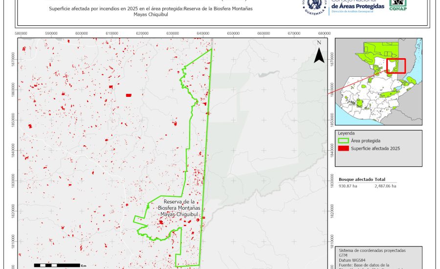440x269 pixels.
Task: Select the scale bar in kilometers
Action: coord(57,265)
